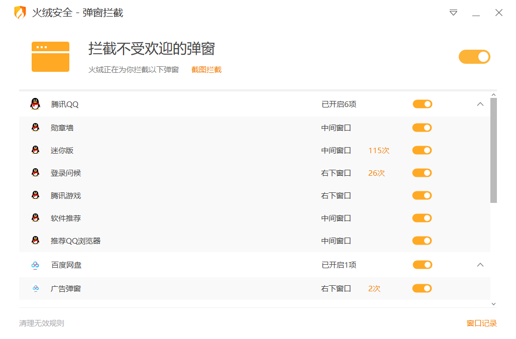This screenshot has width=516, height=339.
Task: Click the 腾讯QQ penguin group icon
Action: pyautogui.click(x=35, y=104)
